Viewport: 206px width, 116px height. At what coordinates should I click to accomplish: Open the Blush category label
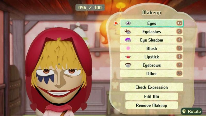click(152, 48)
